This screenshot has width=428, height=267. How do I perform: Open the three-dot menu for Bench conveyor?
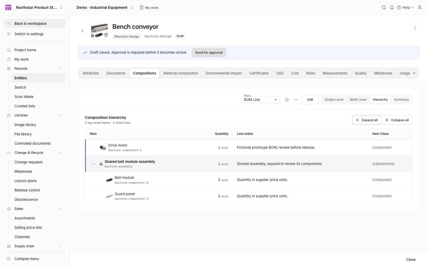click(x=415, y=28)
